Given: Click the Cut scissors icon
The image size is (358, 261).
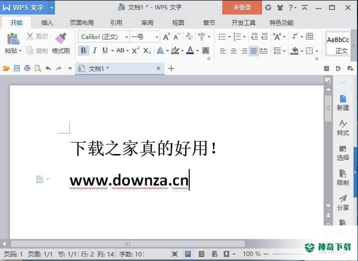Looking at the screenshot, I should click(x=30, y=36).
